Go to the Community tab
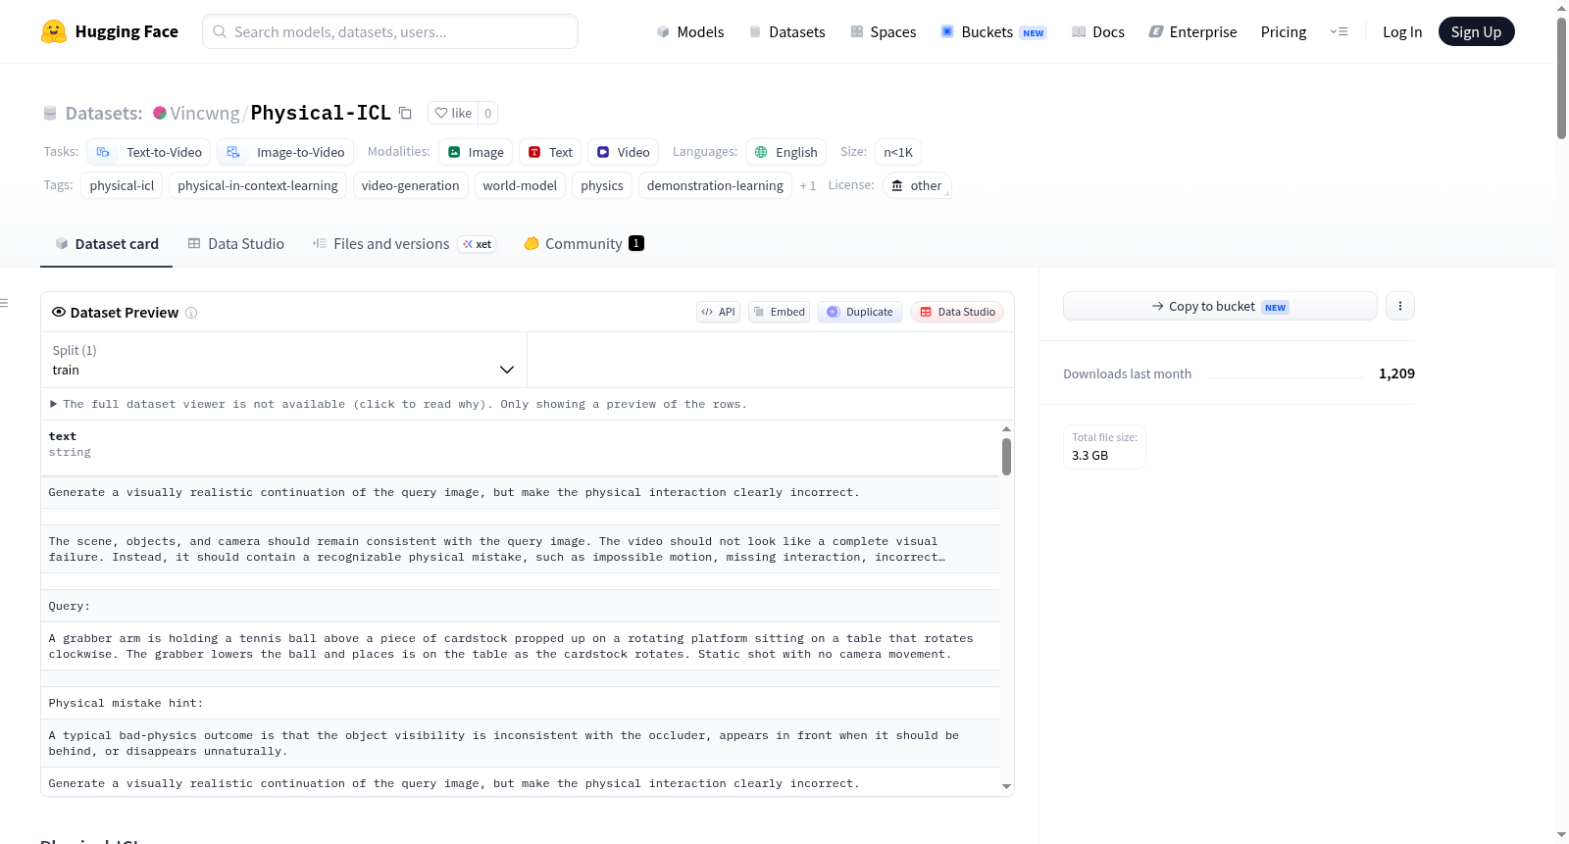1569x844 pixels. point(583,244)
